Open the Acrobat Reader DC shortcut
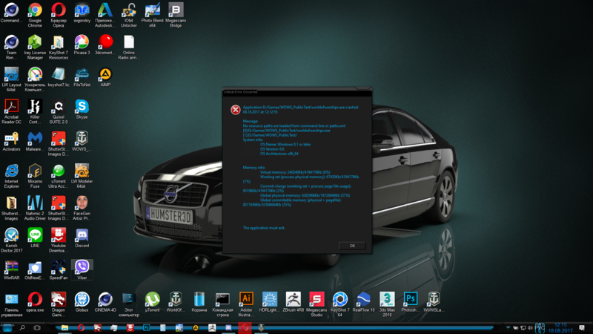593x334 pixels. pyautogui.click(x=11, y=107)
